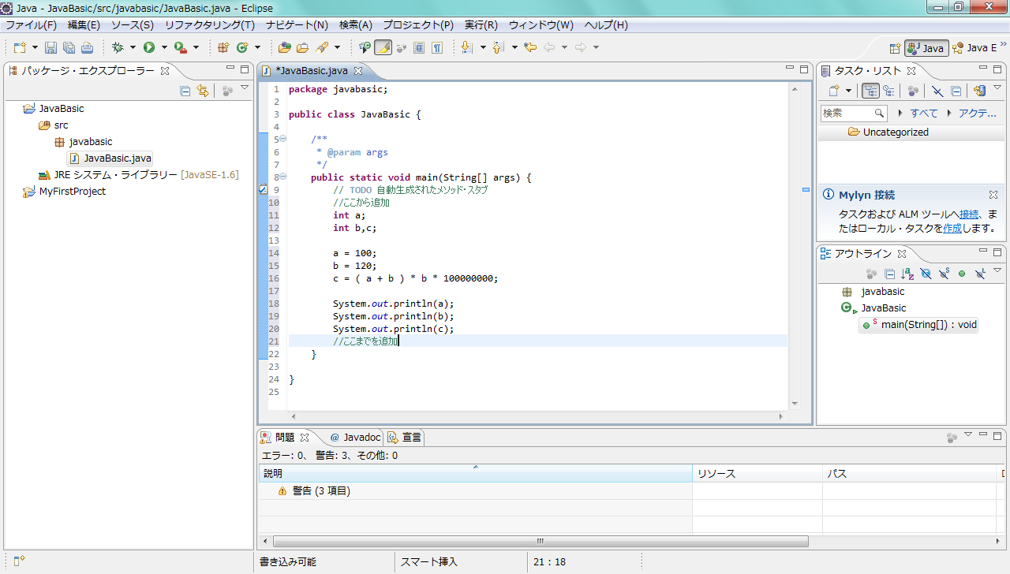This screenshot has height=574, width=1010.
Task: Open the ソース(S) menu
Action: (132, 25)
